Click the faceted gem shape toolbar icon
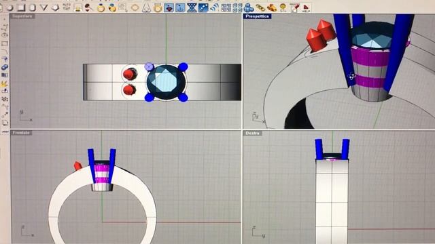 (x=55, y=7)
